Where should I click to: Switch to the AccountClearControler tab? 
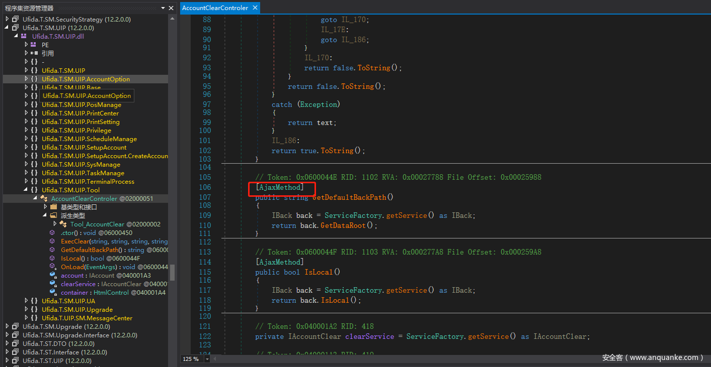pos(215,8)
